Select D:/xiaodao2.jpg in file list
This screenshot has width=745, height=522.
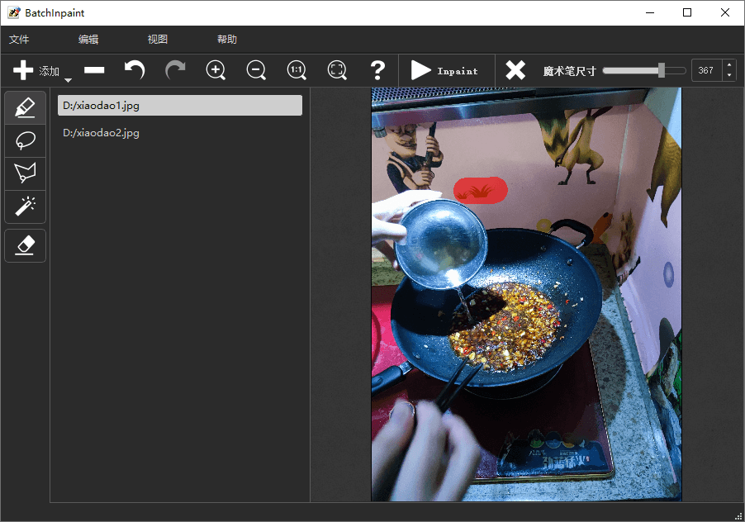coord(102,133)
